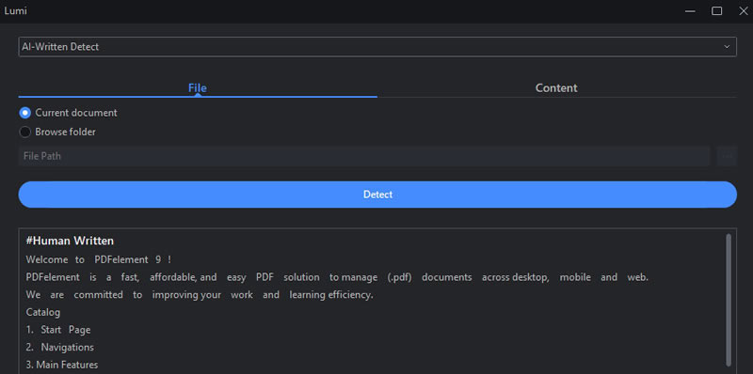The image size is (753, 374).
Task: Maximize the Lumi window
Action: [716, 11]
